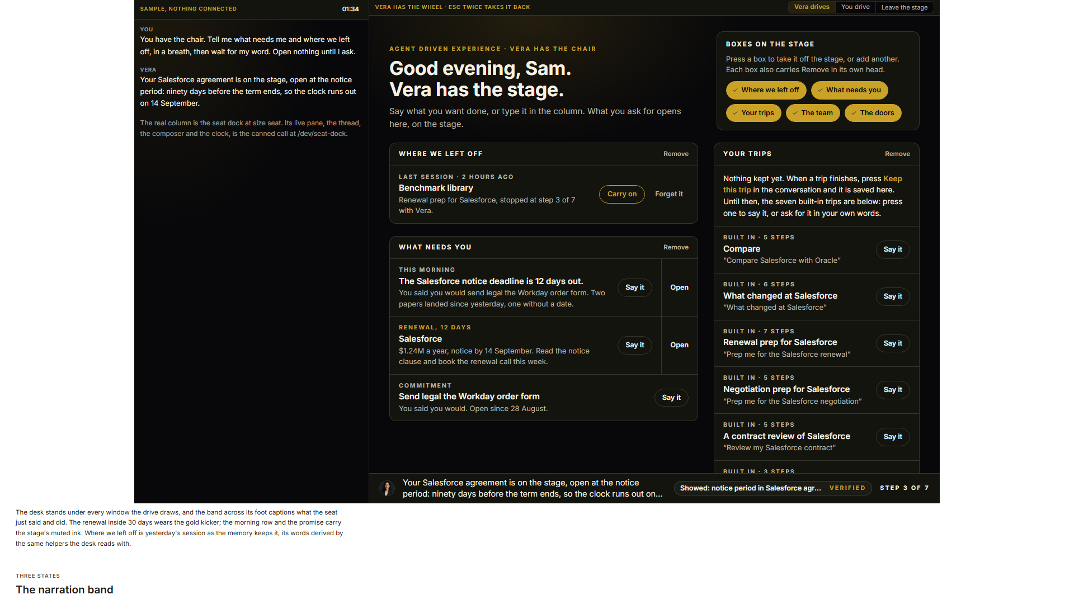1074x604 pixels.
Task: Click 'Forget it' for last session
Action: tap(668, 194)
